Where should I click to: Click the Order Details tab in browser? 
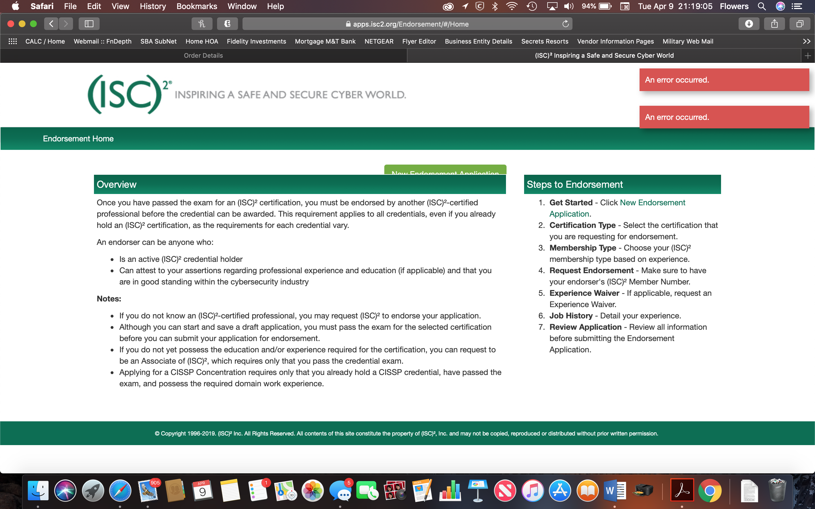coord(202,55)
